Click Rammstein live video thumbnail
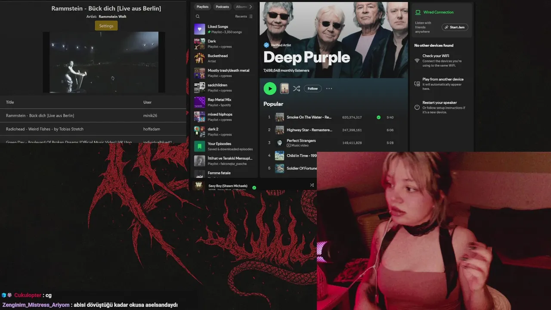 click(x=104, y=62)
